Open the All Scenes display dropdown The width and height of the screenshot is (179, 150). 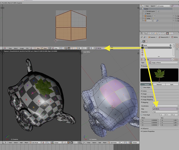pos(163,6)
